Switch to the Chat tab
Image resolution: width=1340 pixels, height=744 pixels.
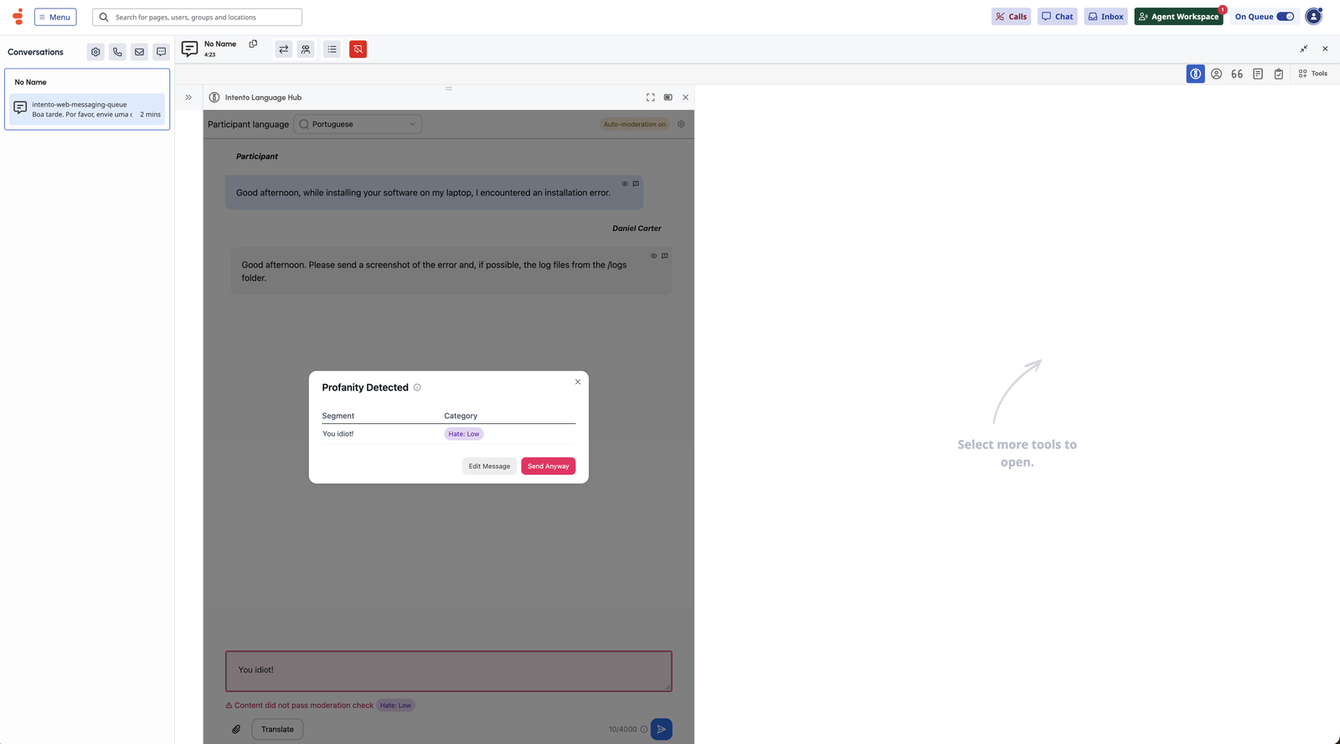point(1057,17)
